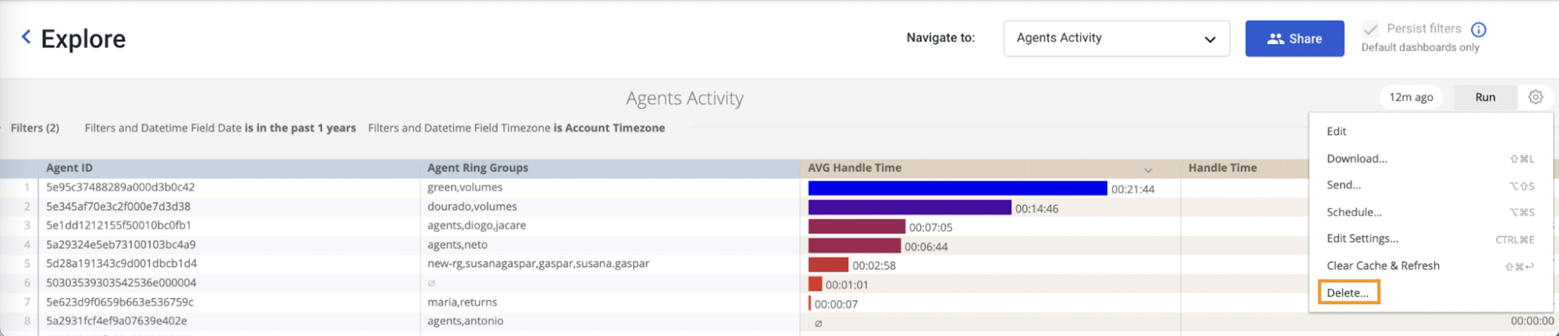Open Edit Settings... from the menu

pyautogui.click(x=1362, y=239)
